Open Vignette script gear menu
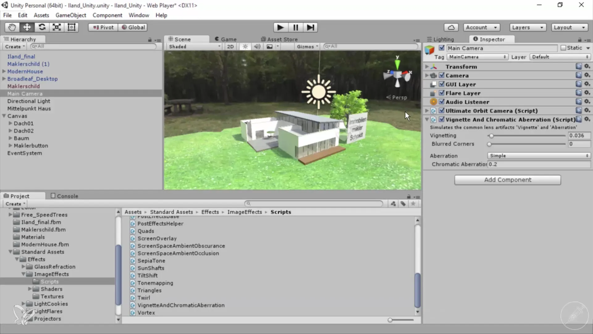The image size is (593, 334). click(x=587, y=119)
